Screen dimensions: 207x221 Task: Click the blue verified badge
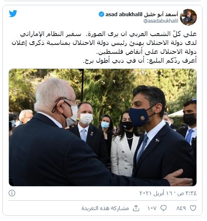coord(101,14)
